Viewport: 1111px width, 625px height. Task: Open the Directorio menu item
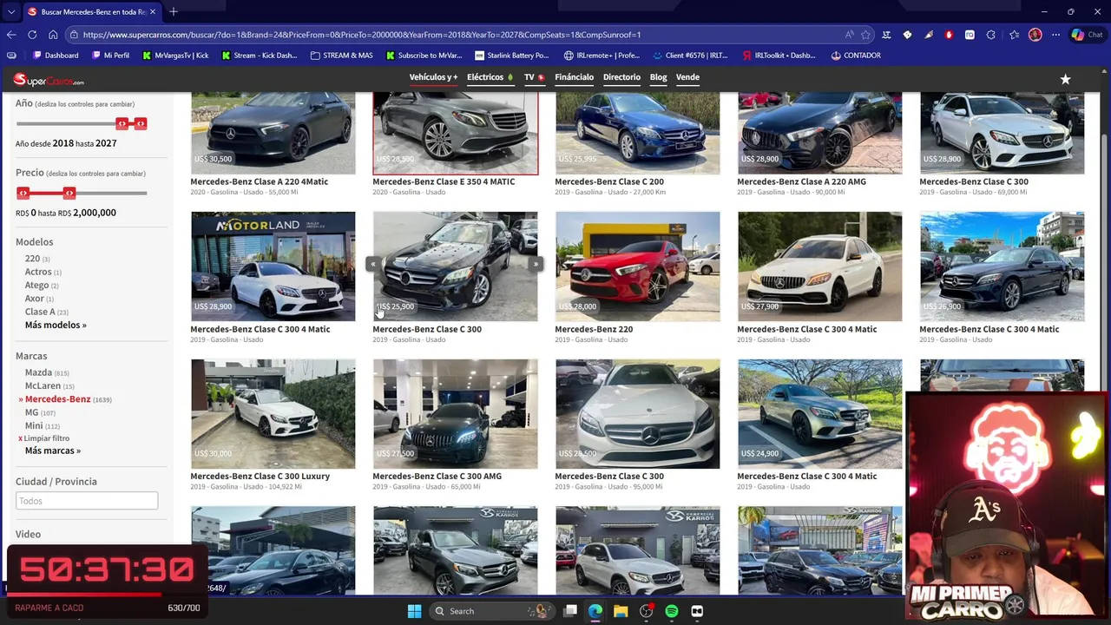[621, 77]
